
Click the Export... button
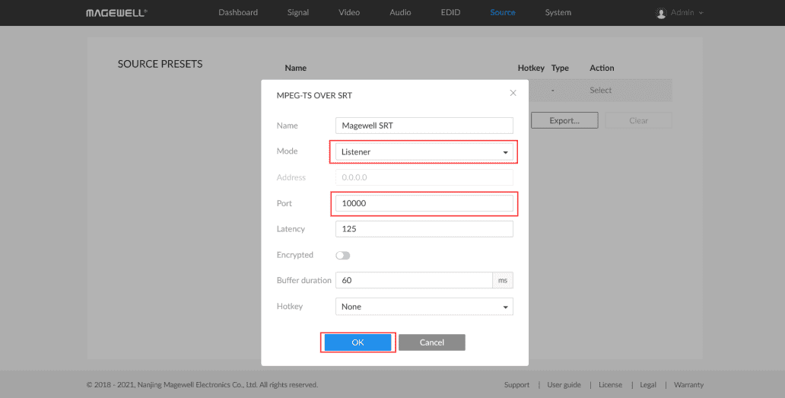coord(564,120)
